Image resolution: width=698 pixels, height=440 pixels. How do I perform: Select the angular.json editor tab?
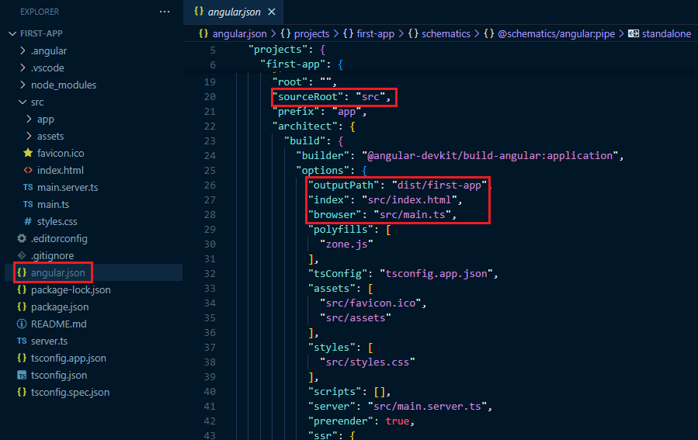point(233,12)
